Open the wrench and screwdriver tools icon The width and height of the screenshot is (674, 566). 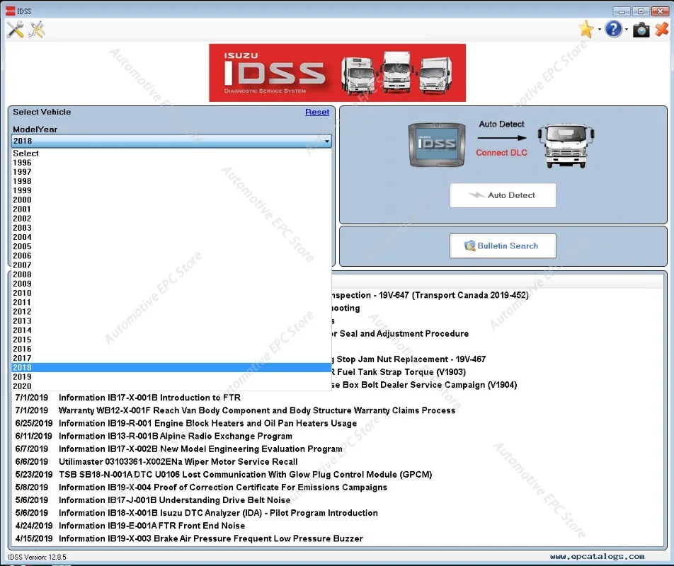[15, 30]
